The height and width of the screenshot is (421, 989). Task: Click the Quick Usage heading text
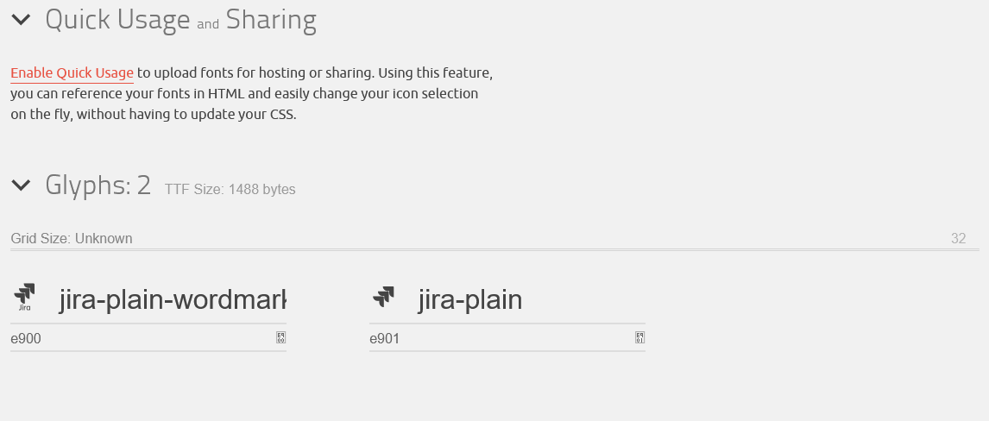pos(117,20)
